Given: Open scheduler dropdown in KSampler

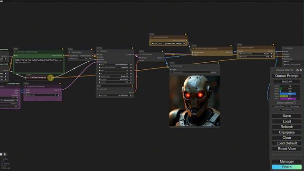Looking at the screenshot, I should 115,79.
